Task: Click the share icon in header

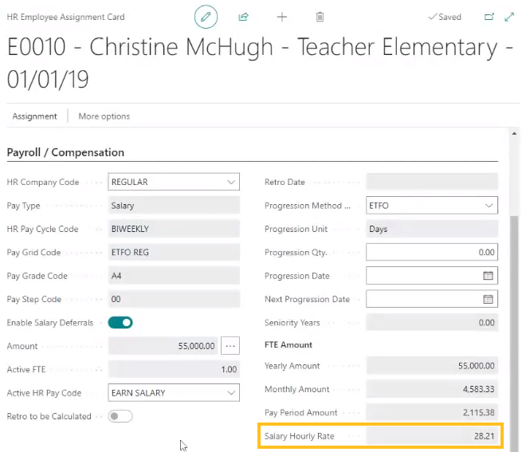Action: [x=244, y=17]
